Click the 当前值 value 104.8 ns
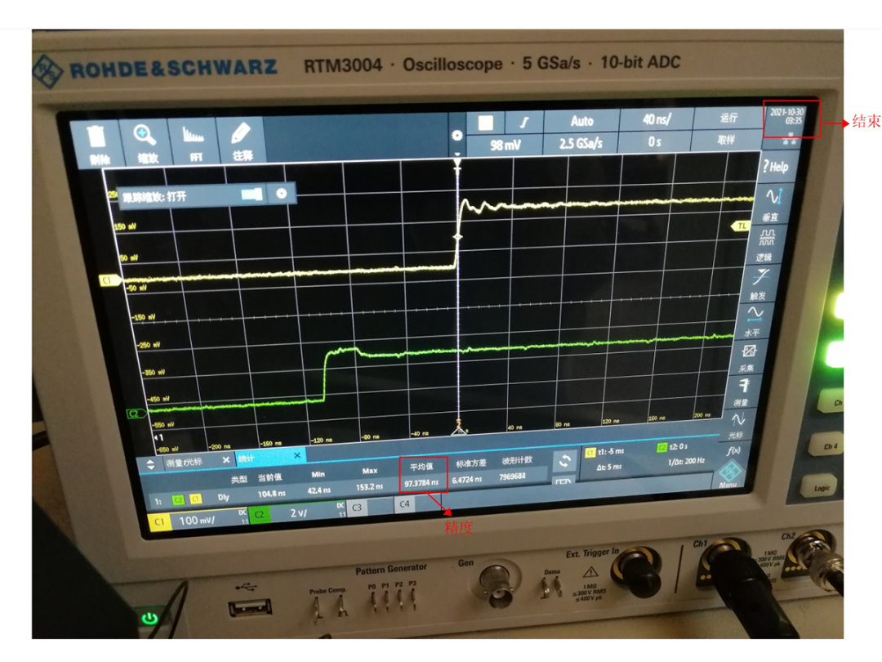 tap(272, 494)
